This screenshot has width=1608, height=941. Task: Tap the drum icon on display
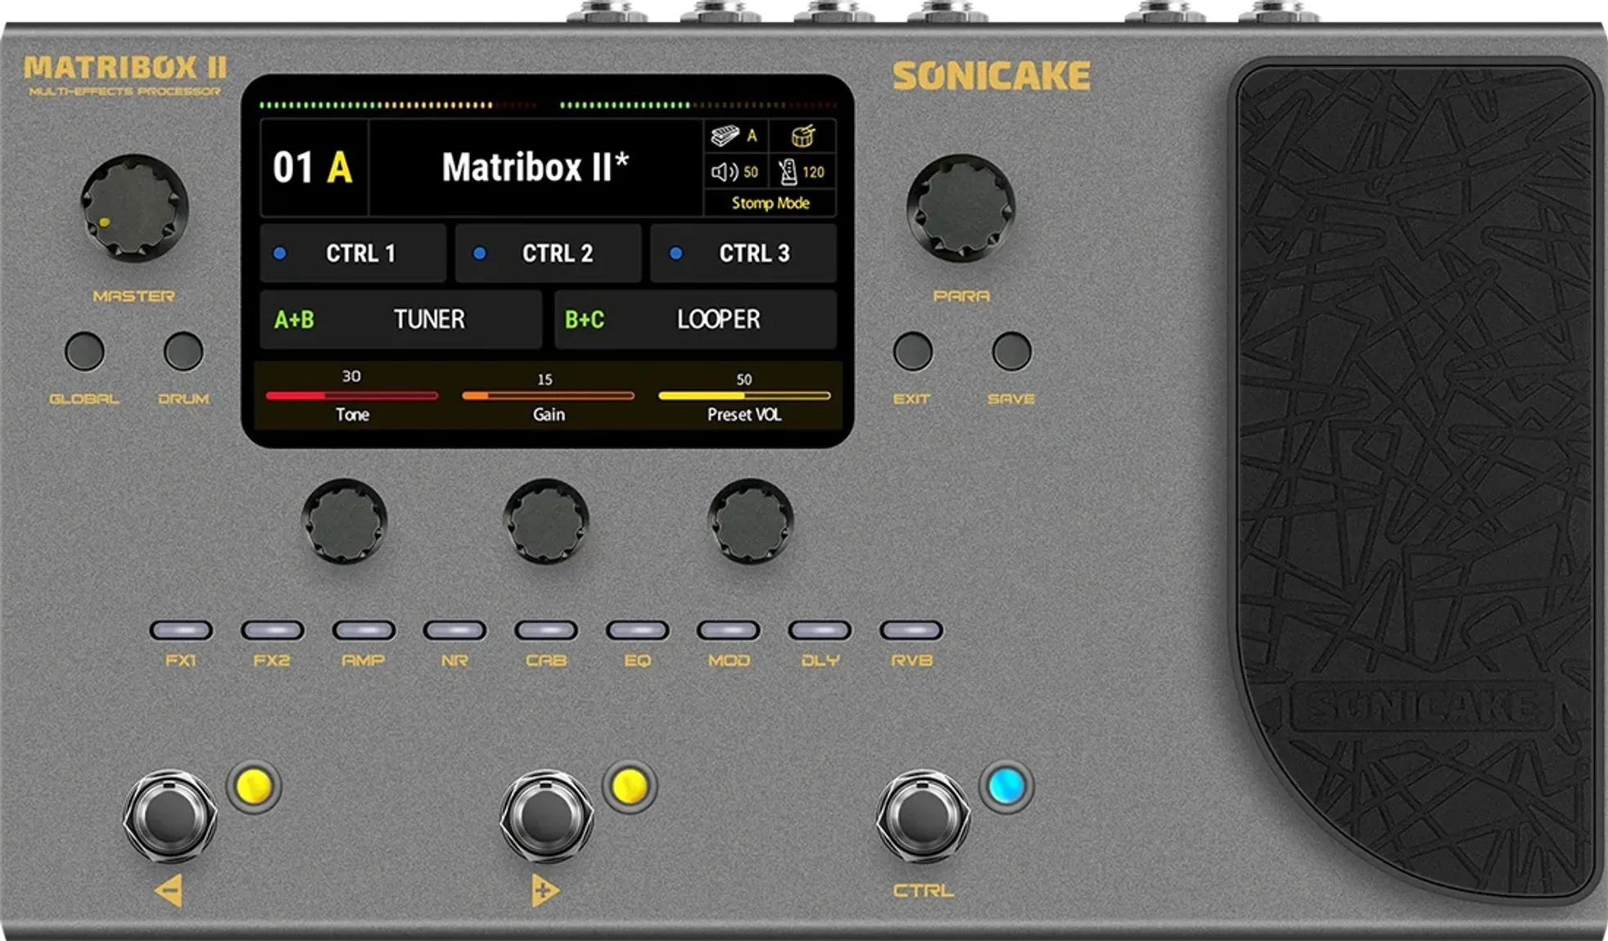803,136
